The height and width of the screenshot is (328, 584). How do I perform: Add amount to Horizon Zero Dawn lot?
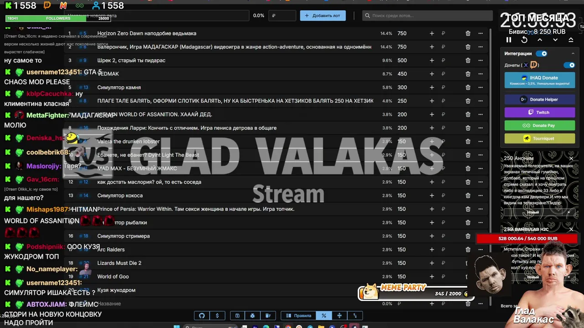432,33
